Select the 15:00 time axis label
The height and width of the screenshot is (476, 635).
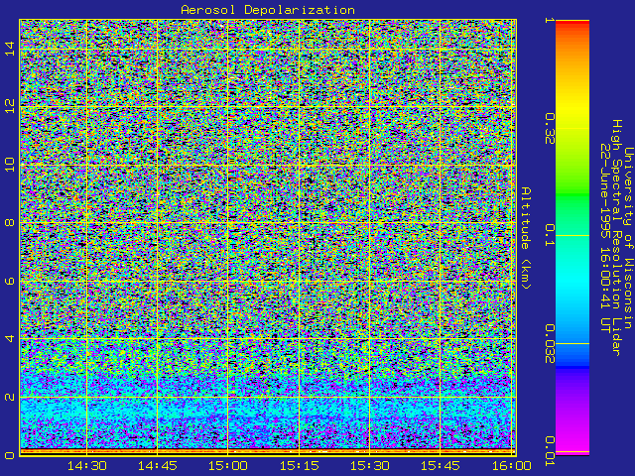(228, 466)
